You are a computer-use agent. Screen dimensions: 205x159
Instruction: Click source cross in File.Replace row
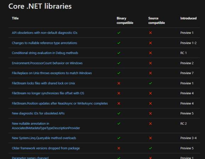151,73
